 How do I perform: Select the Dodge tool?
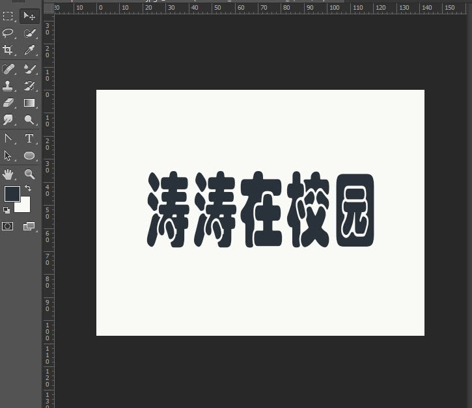click(x=29, y=120)
